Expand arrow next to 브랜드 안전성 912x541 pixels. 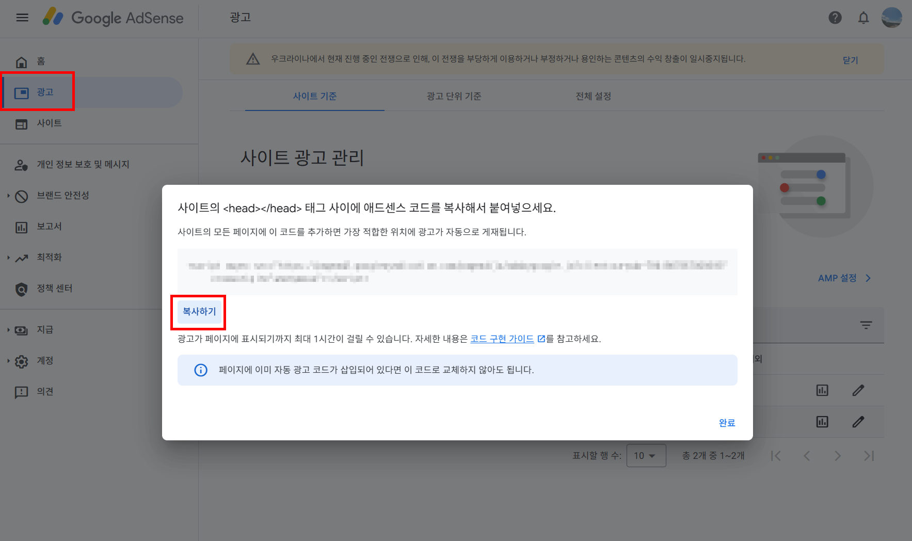pyautogui.click(x=8, y=196)
